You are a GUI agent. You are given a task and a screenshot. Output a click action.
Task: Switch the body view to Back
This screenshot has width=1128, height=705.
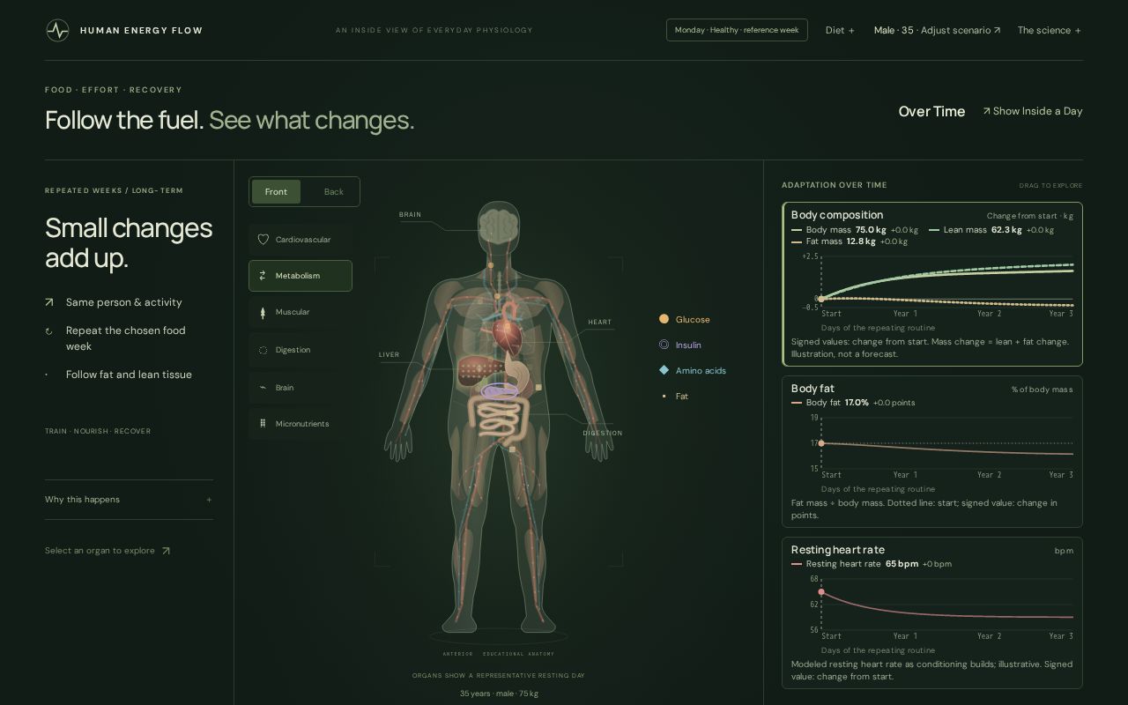[x=333, y=192]
